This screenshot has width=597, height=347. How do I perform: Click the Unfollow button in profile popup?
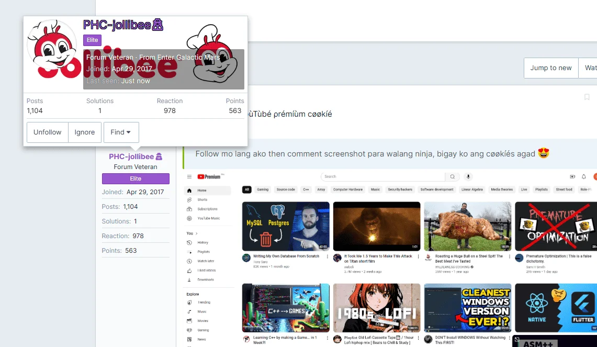[48, 132]
